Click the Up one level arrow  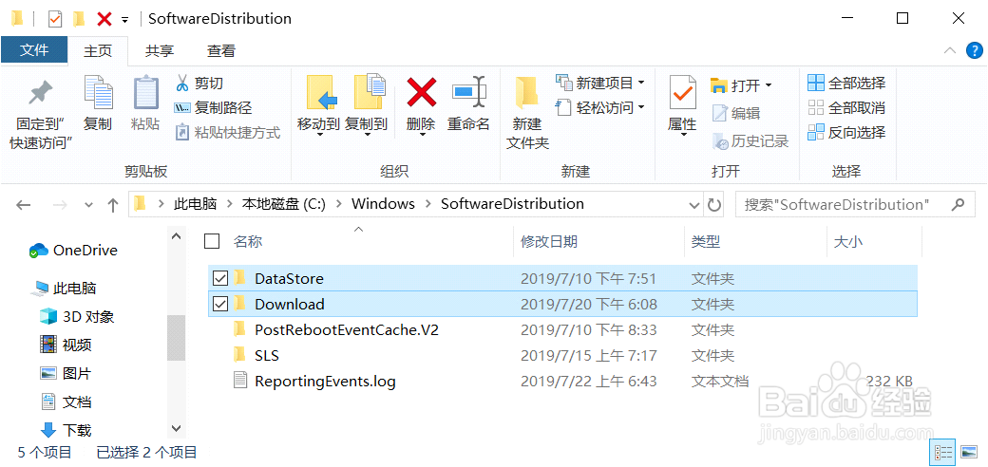click(x=113, y=204)
